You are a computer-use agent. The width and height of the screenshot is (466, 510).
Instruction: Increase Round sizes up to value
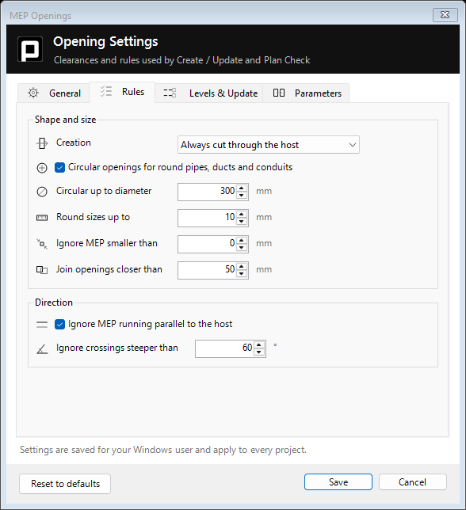[x=242, y=214]
